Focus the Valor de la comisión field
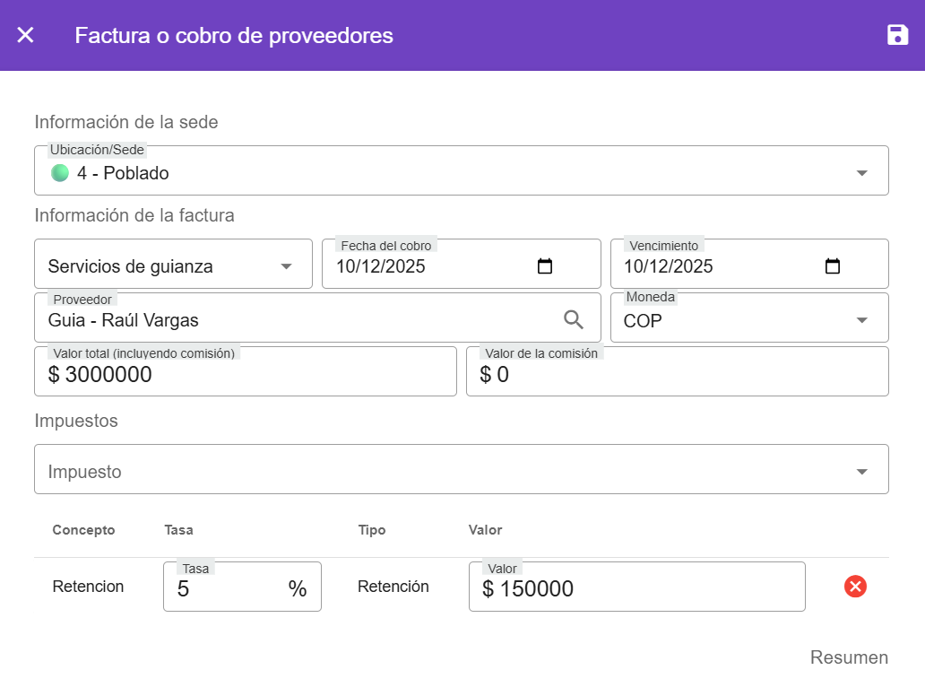The height and width of the screenshot is (696, 925). click(x=677, y=375)
